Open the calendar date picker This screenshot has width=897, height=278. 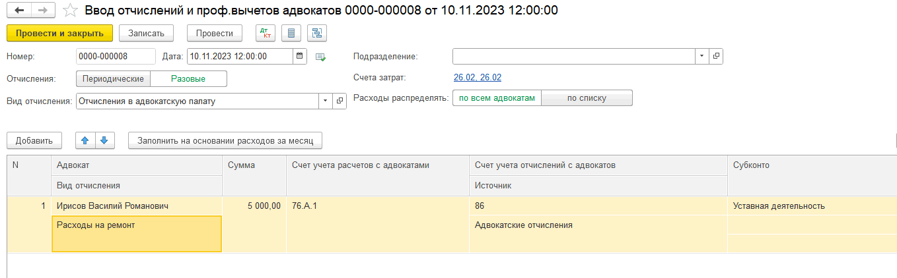coord(300,56)
